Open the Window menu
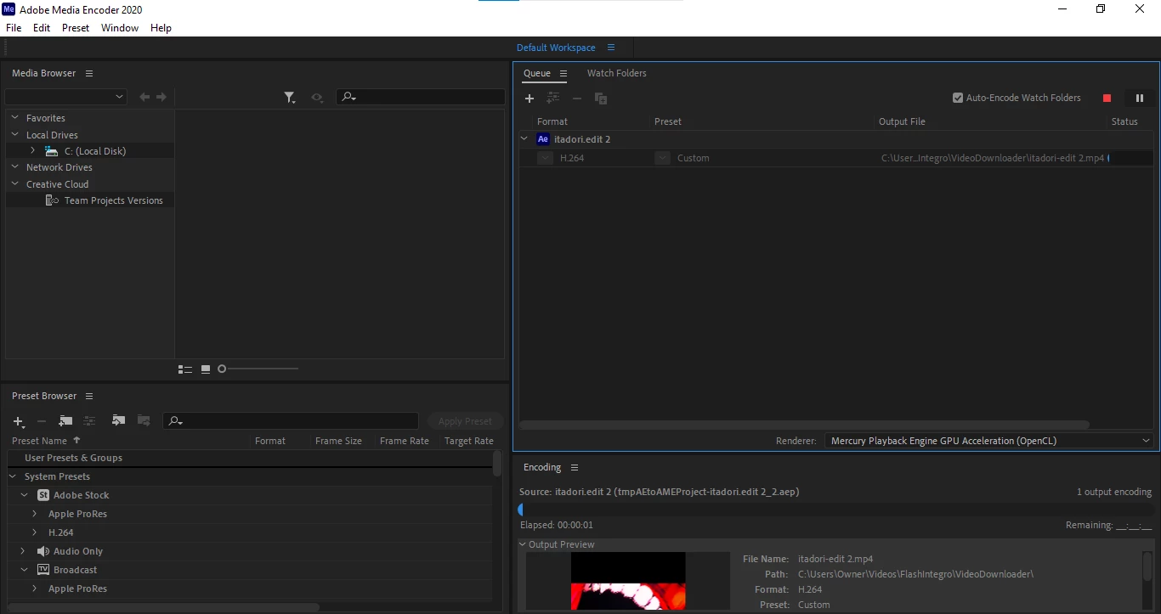 click(x=120, y=28)
